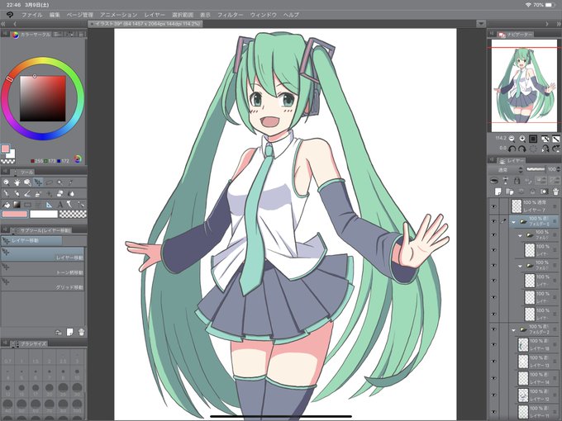
Task: Adjust the layer opacity slider
Action: [x=536, y=169]
